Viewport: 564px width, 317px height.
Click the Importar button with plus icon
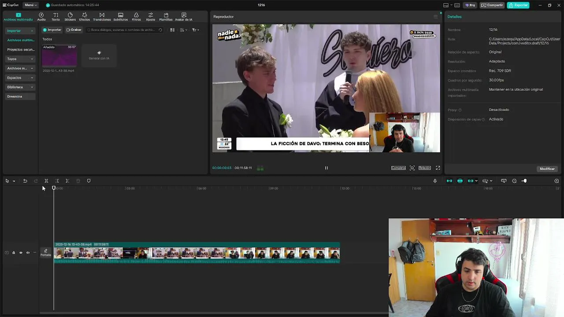52,30
